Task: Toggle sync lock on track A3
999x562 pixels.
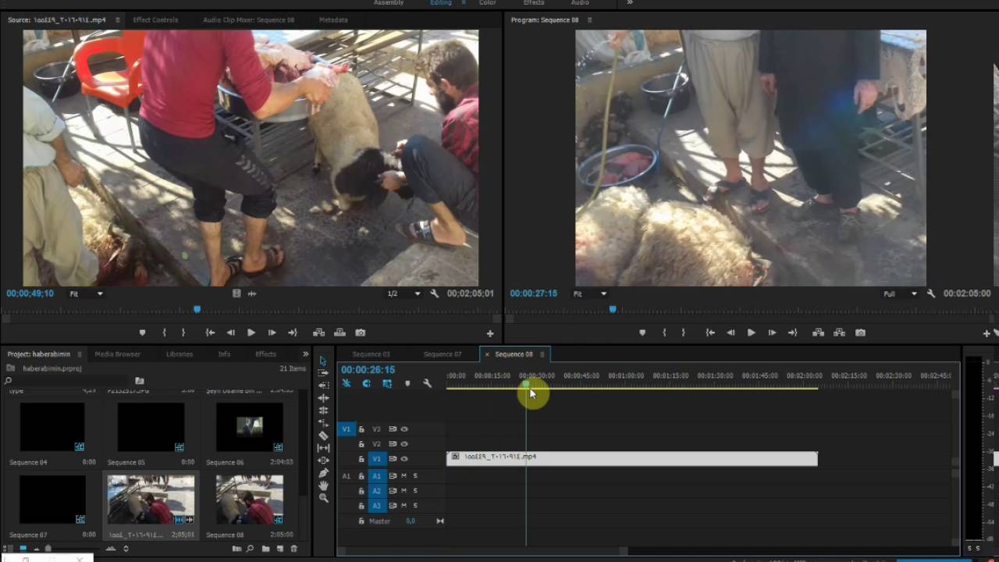Action: (x=393, y=506)
